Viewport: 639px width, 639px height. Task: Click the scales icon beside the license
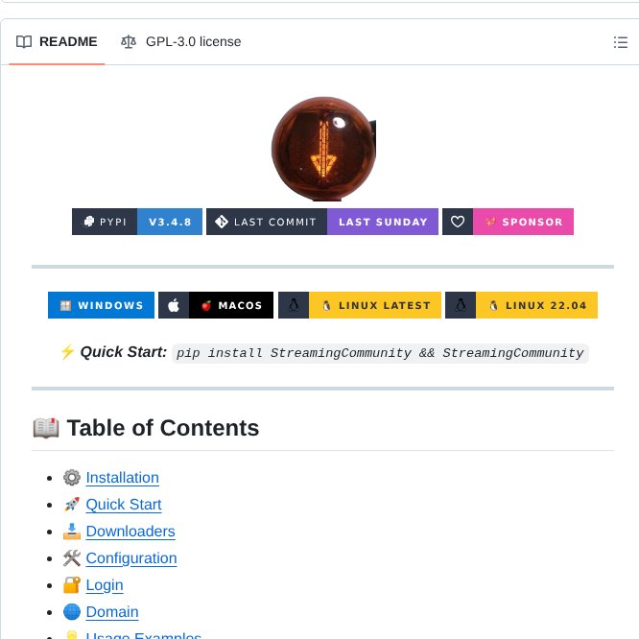(x=129, y=42)
